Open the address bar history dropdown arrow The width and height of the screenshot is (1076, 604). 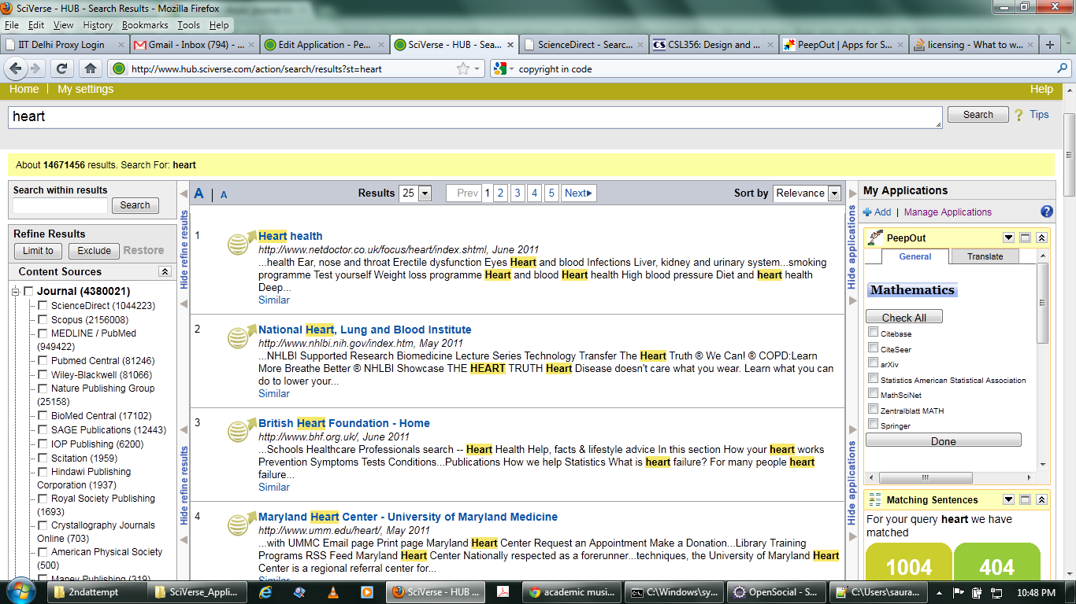tap(477, 69)
